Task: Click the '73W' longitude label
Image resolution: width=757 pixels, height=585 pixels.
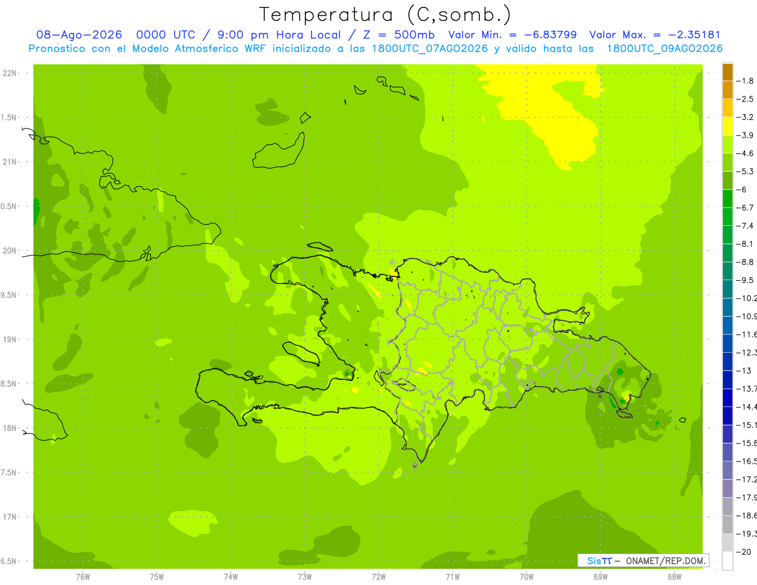Action: click(305, 576)
